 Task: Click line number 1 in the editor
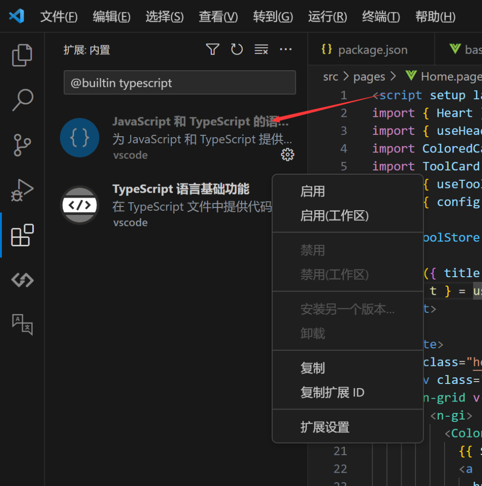(x=343, y=95)
